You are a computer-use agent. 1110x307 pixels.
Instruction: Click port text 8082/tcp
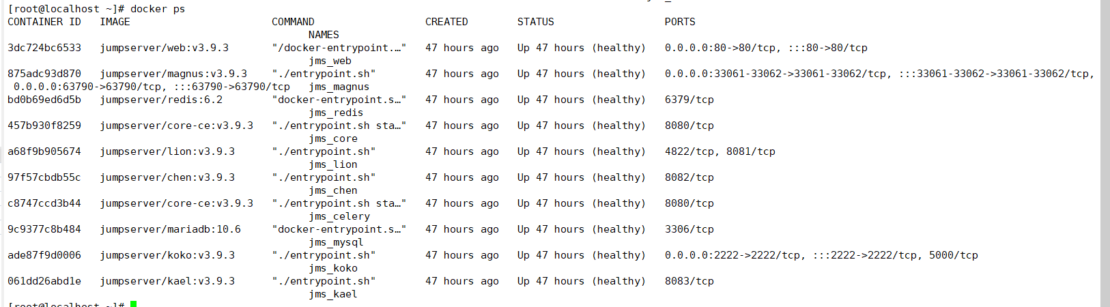pos(689,177)
